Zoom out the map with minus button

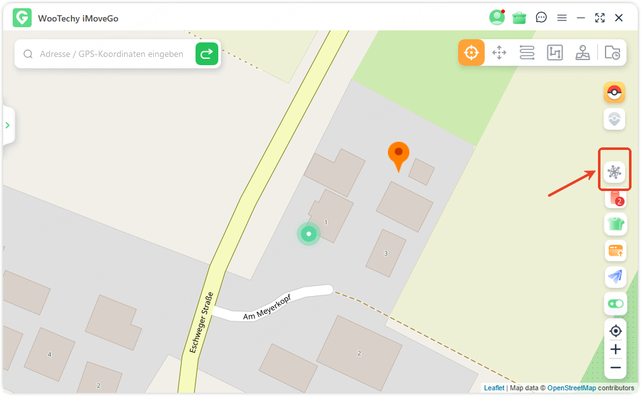[x=616, y=368]
